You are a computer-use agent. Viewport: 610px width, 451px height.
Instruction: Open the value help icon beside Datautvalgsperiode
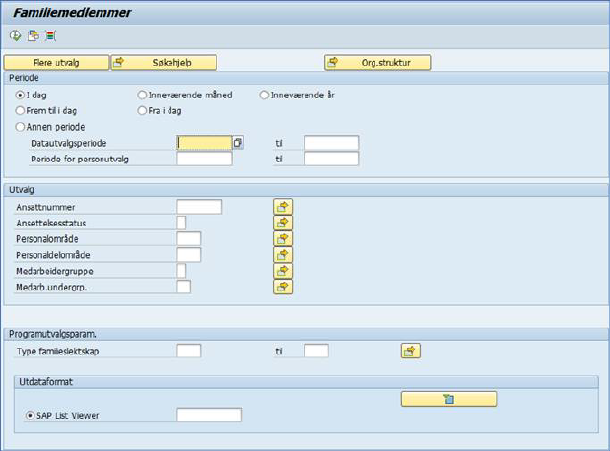point(237,143)
